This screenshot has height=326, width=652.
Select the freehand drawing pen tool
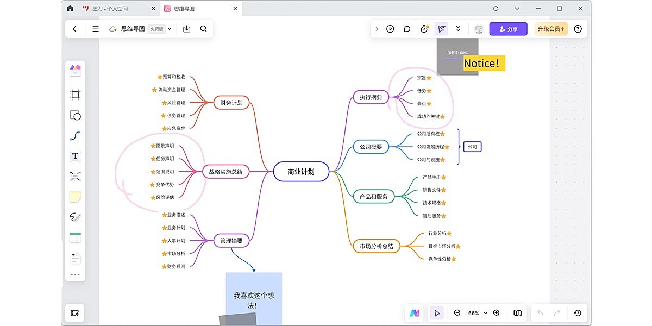75,217
